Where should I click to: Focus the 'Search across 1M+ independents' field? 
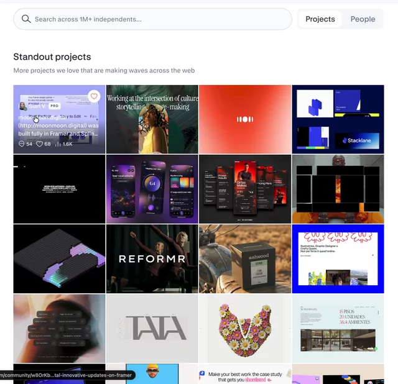pos(152,19)
